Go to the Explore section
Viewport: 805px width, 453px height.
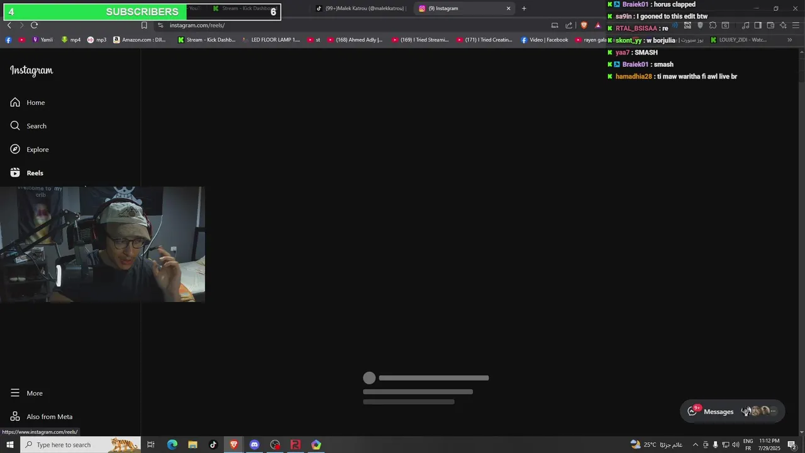pyautogui.click(x=30, y=149)
